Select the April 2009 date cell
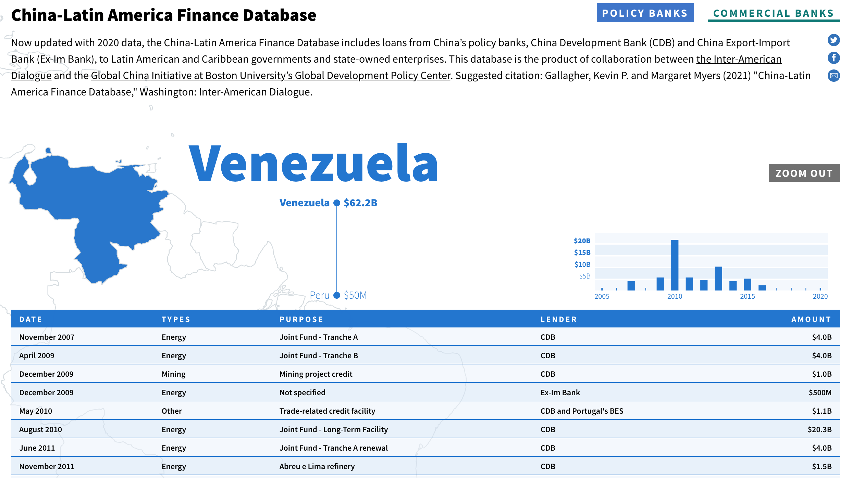 point(37,356)
